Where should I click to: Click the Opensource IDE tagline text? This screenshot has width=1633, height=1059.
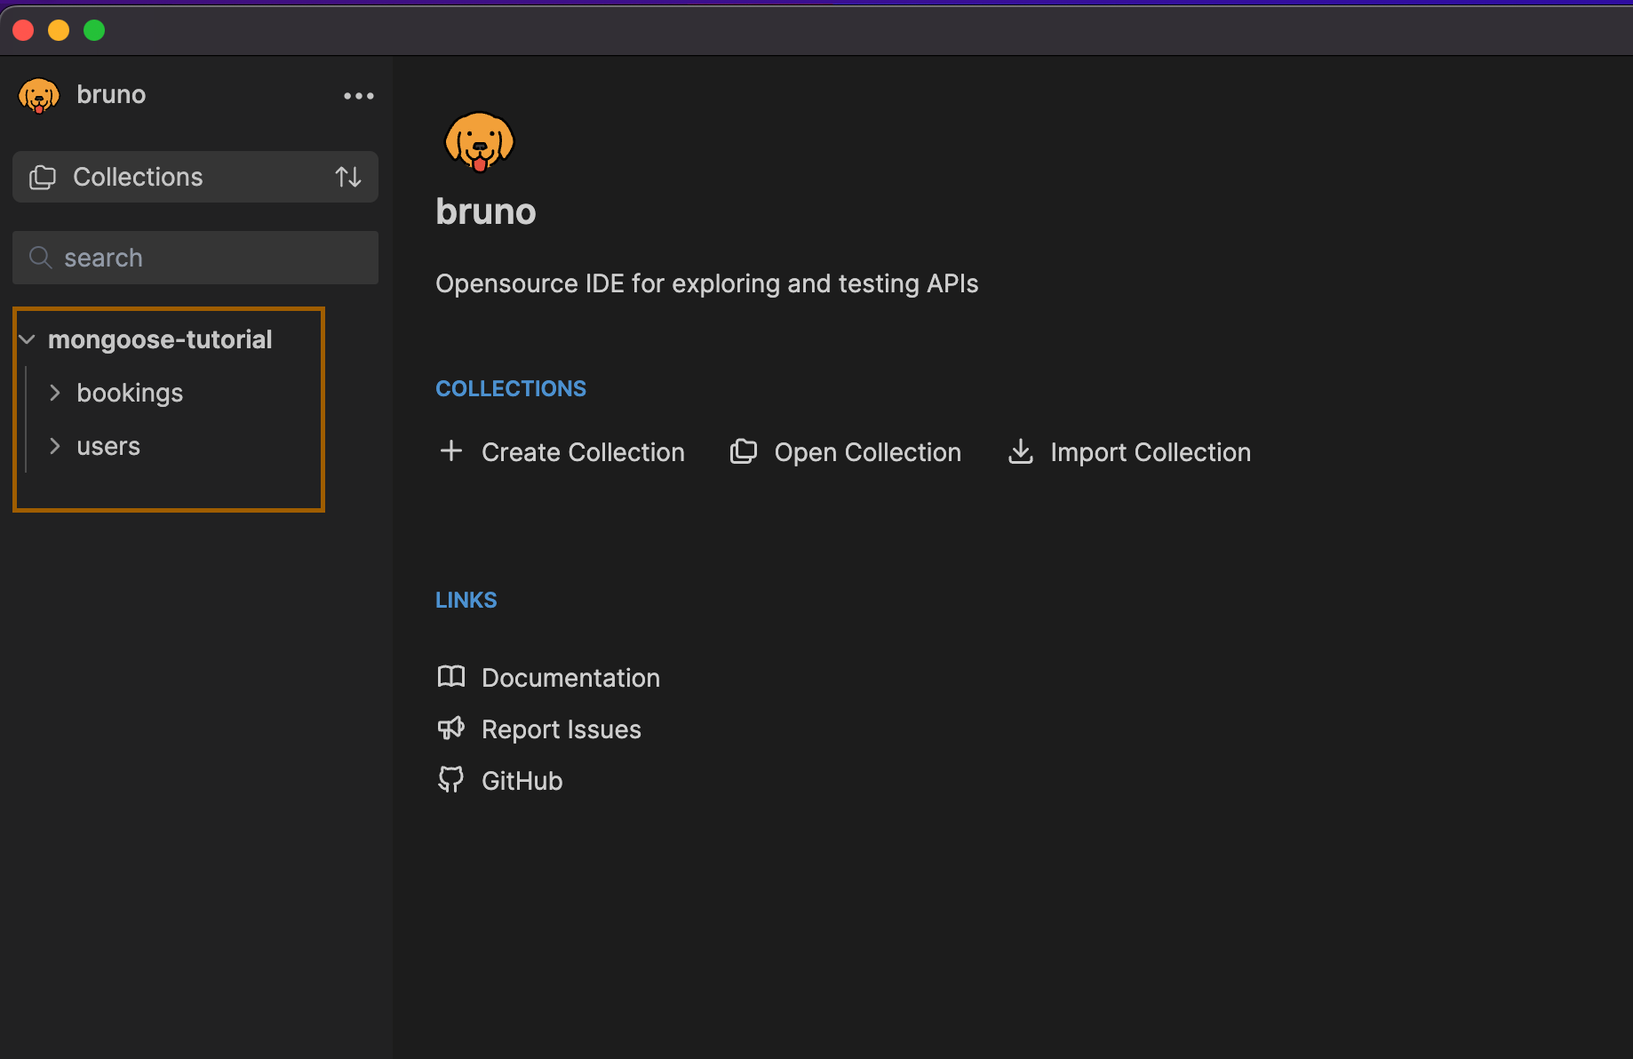click(x=707, y=283)
